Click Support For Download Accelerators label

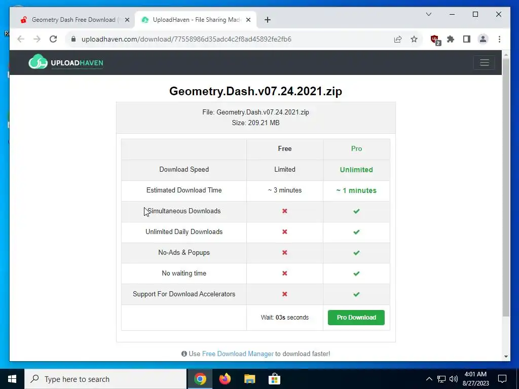pos(184,294)
